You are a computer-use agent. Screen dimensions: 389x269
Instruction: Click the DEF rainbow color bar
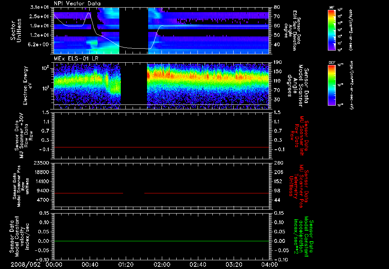tap(332, 85)
